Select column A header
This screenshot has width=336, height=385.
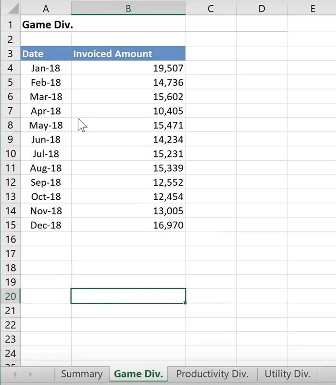point(46,8)
